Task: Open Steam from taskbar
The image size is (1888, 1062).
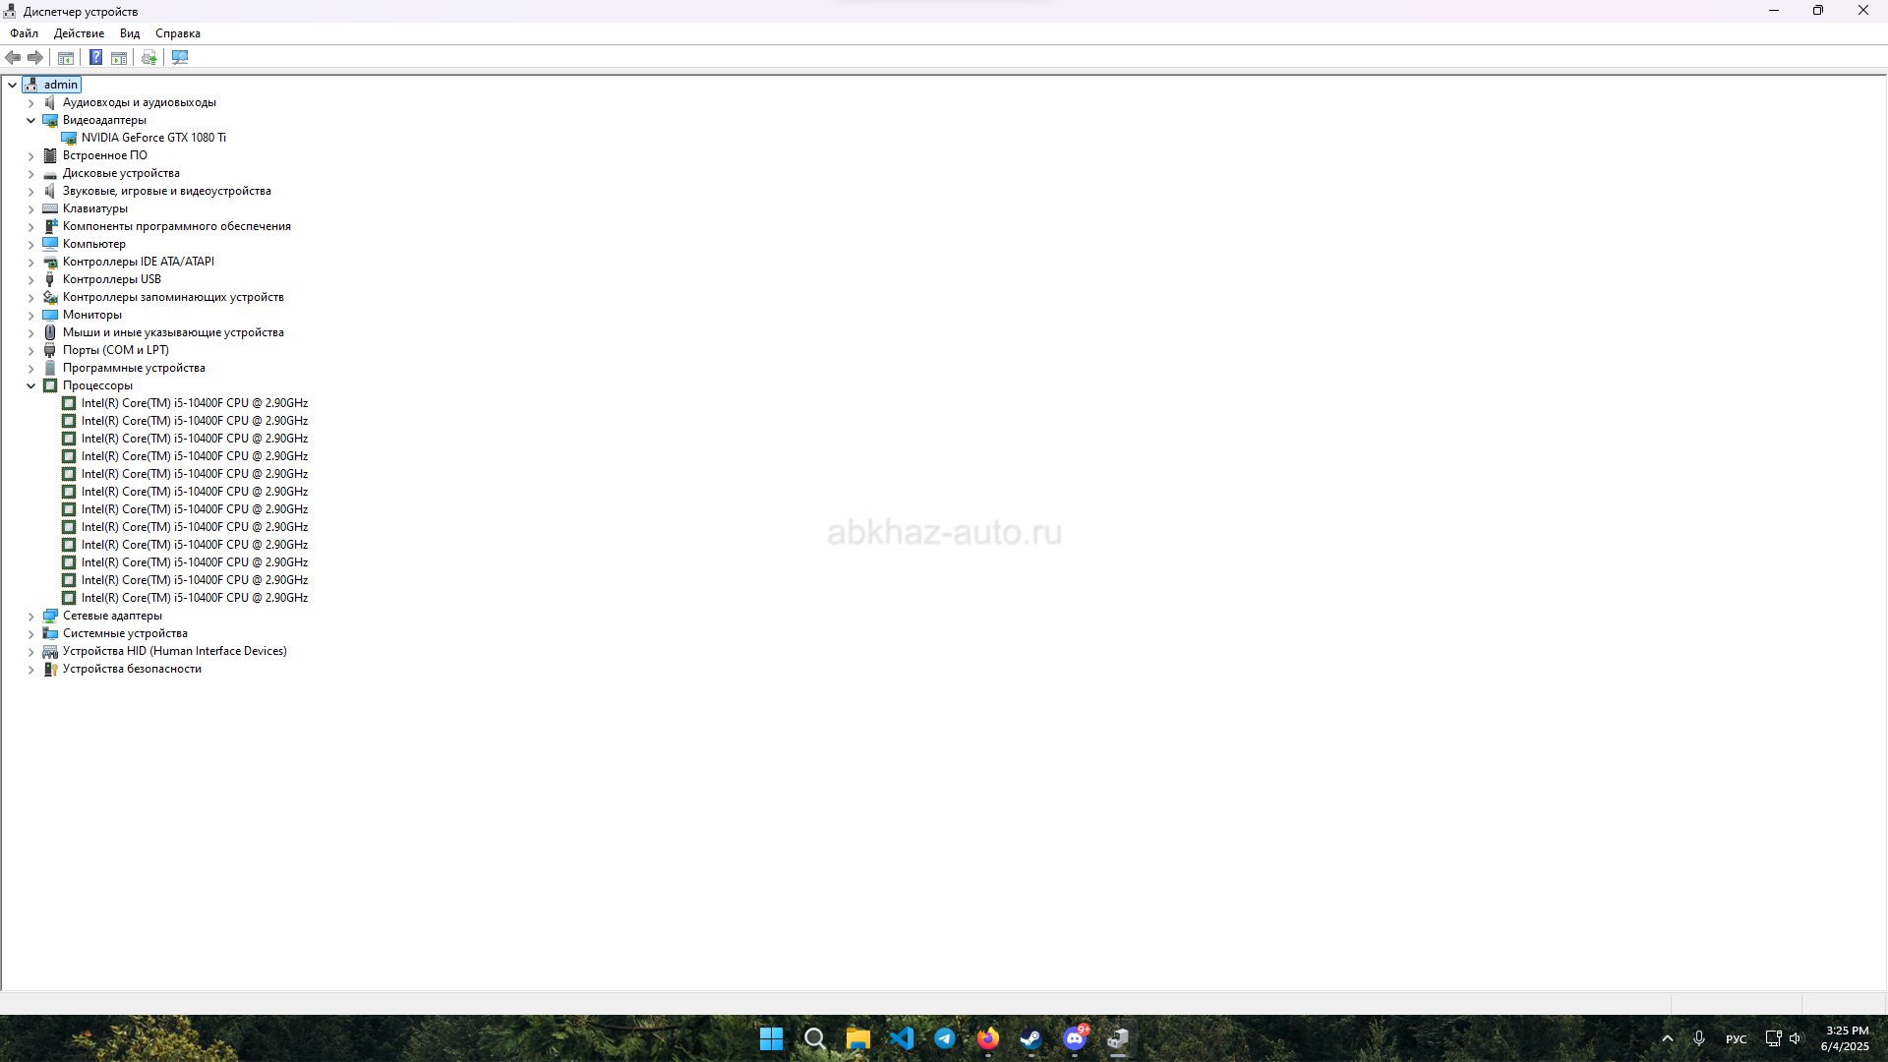Action: (x=1031, y=1038)
